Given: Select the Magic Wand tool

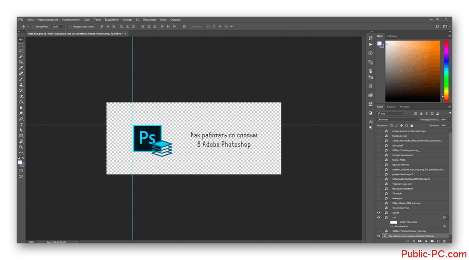Looking at the screenshot, I should point(21,56).
